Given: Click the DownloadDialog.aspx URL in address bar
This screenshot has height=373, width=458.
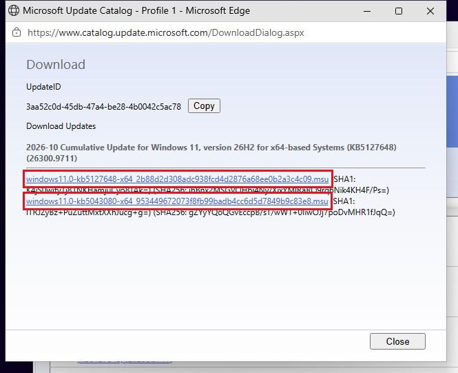Looking at the screenshot, I should (x=165, y=32).
